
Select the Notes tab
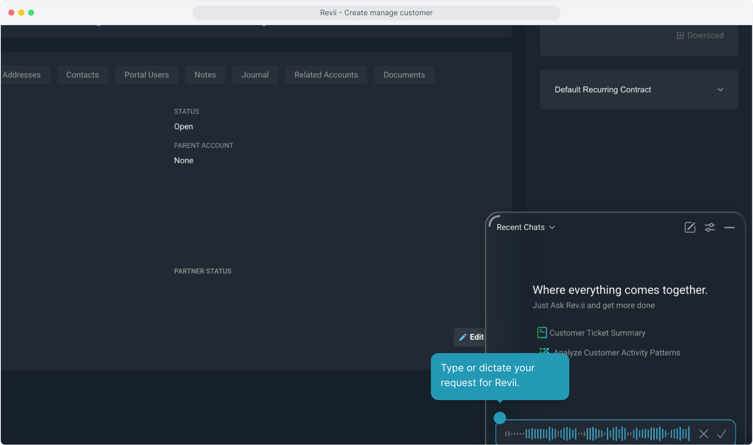pyautogui.click(x=205, y=75)
